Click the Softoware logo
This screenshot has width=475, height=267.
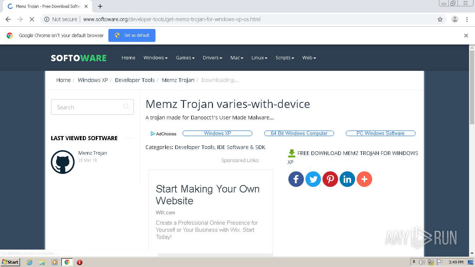pyautogui.click(x=79, y=58)
